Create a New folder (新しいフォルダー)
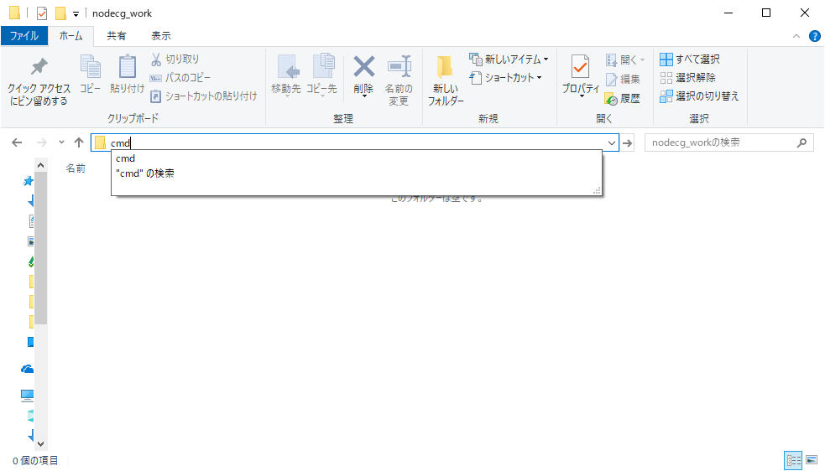Viewport: 825px width, 471px height. click(445, 80)
